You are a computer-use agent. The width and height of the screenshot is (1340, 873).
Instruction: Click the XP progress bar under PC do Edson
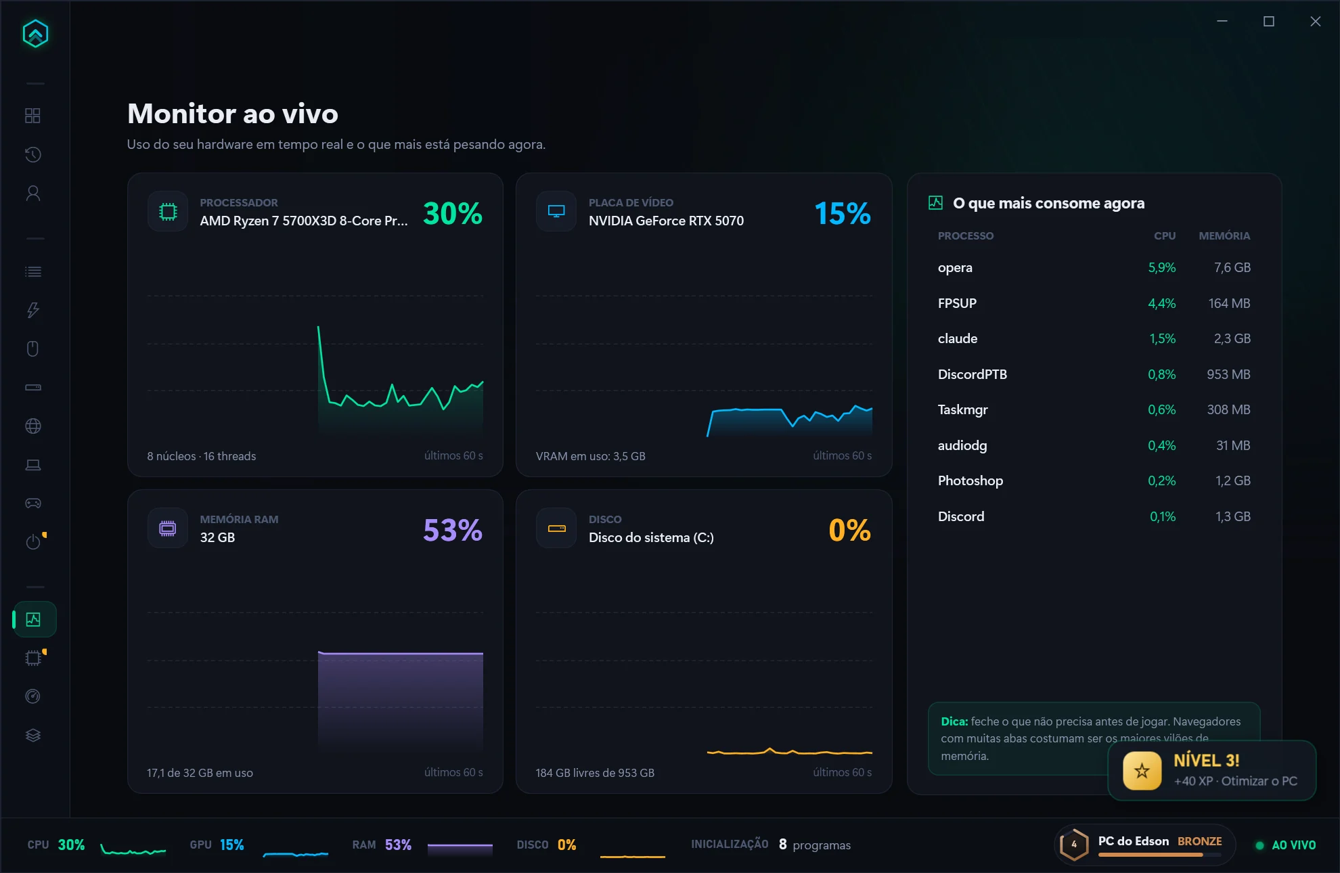tap(1159, 855)
